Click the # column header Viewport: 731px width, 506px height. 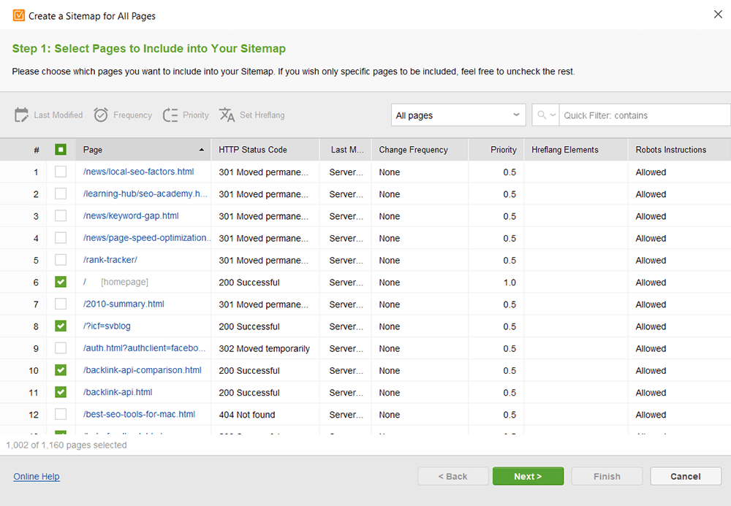point(37,150)
